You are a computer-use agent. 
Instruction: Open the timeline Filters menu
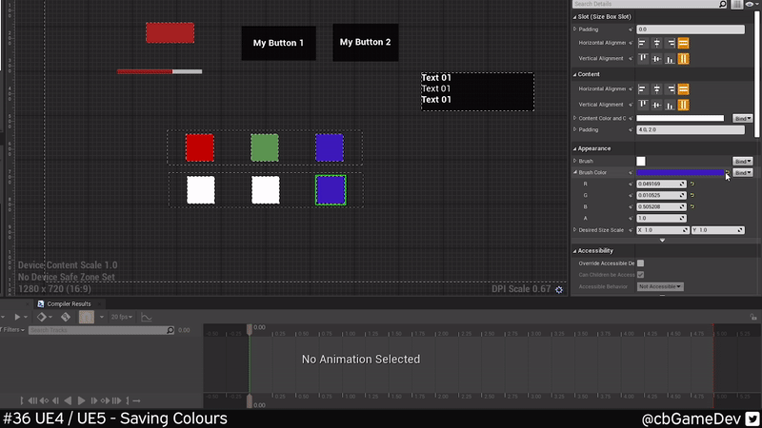(12, 330)
